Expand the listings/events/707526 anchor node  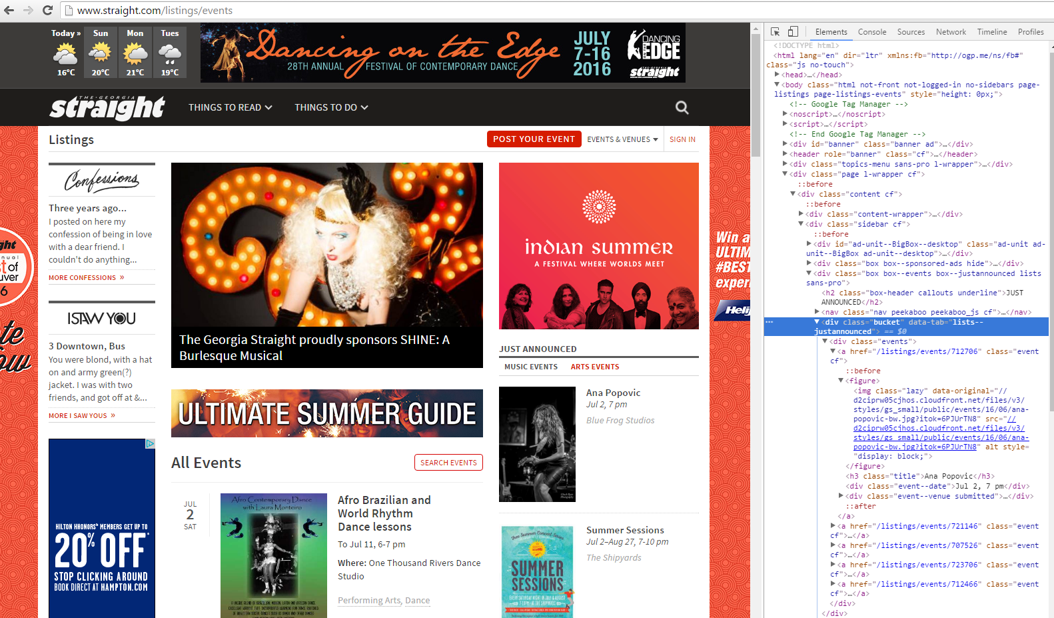pyautogui.click(x=833, y=545)
